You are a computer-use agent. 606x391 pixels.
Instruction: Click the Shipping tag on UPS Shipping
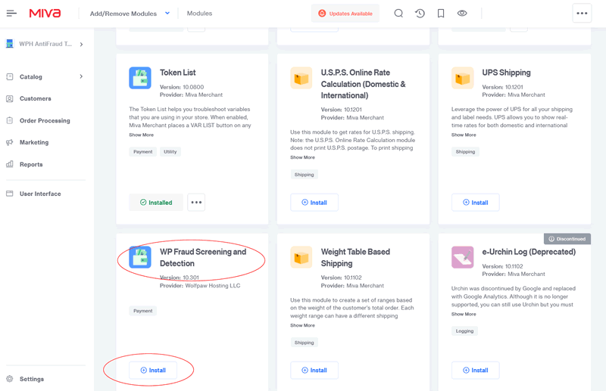click(465, 152)
